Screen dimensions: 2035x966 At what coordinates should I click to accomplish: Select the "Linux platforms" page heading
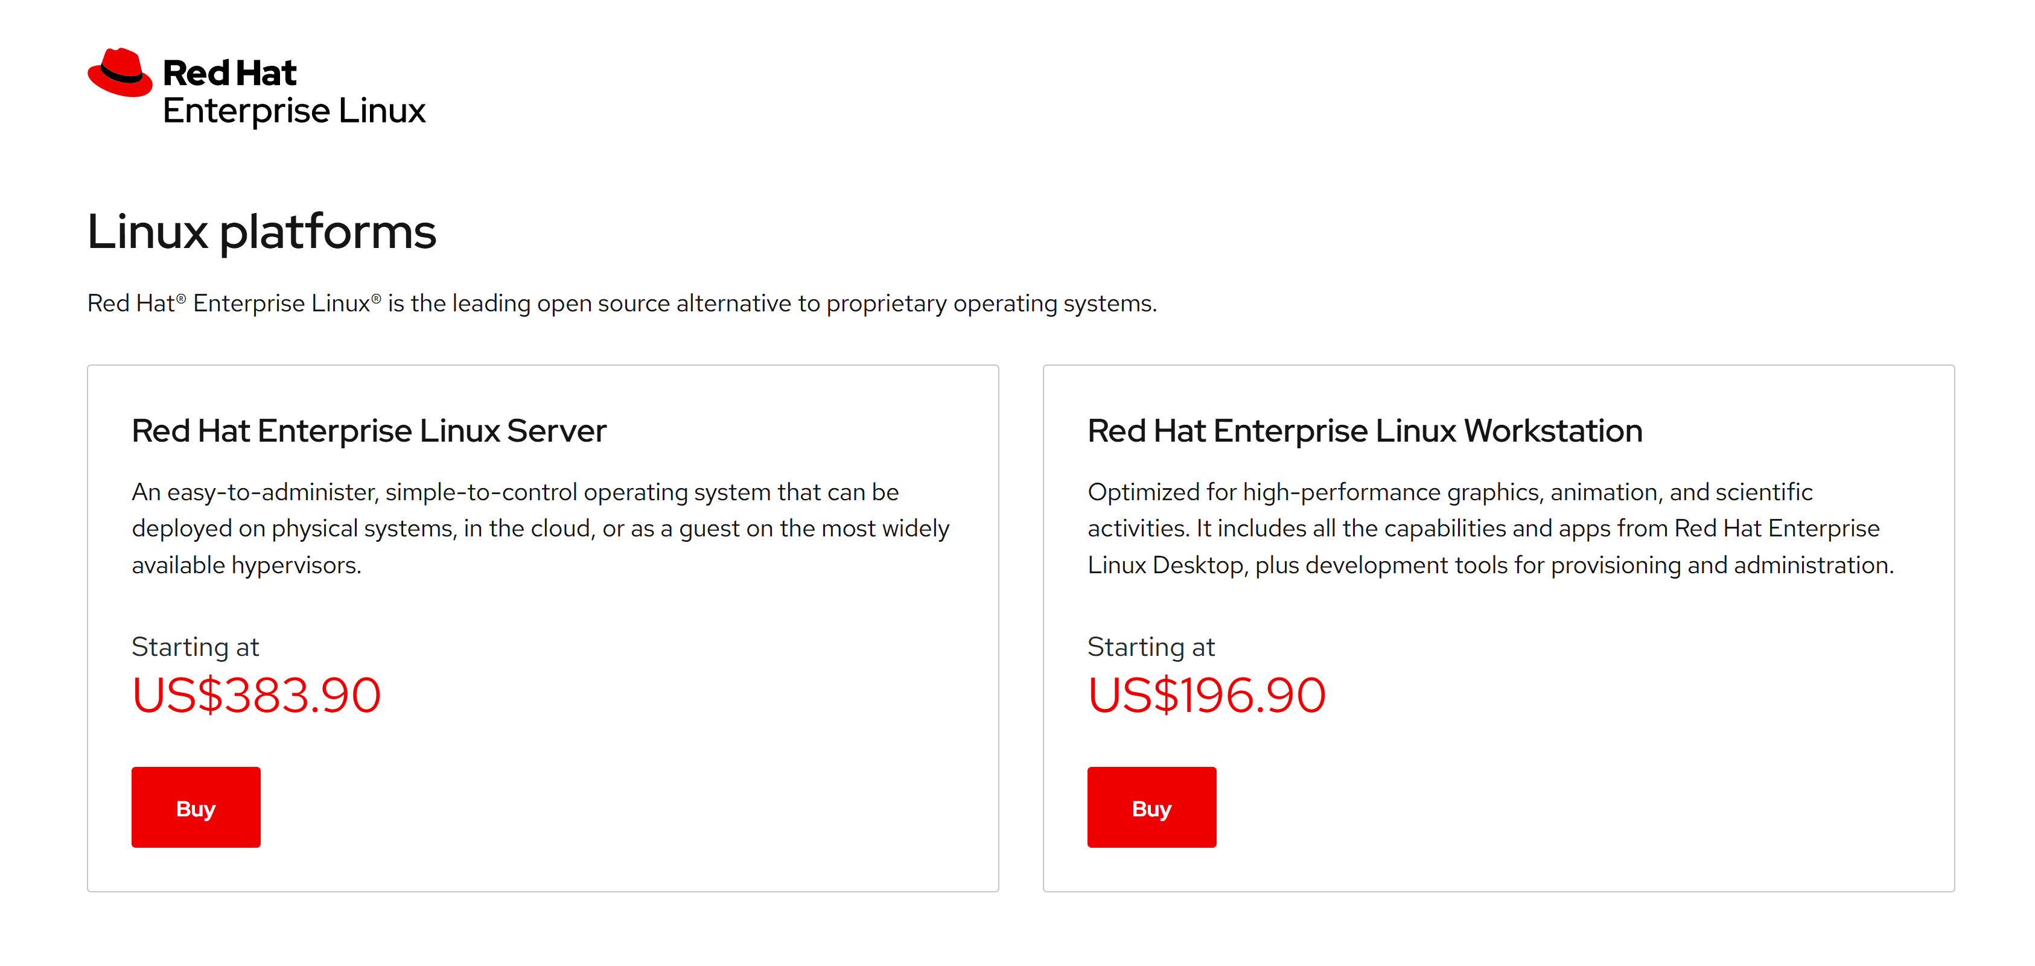(x=261, y=232)
